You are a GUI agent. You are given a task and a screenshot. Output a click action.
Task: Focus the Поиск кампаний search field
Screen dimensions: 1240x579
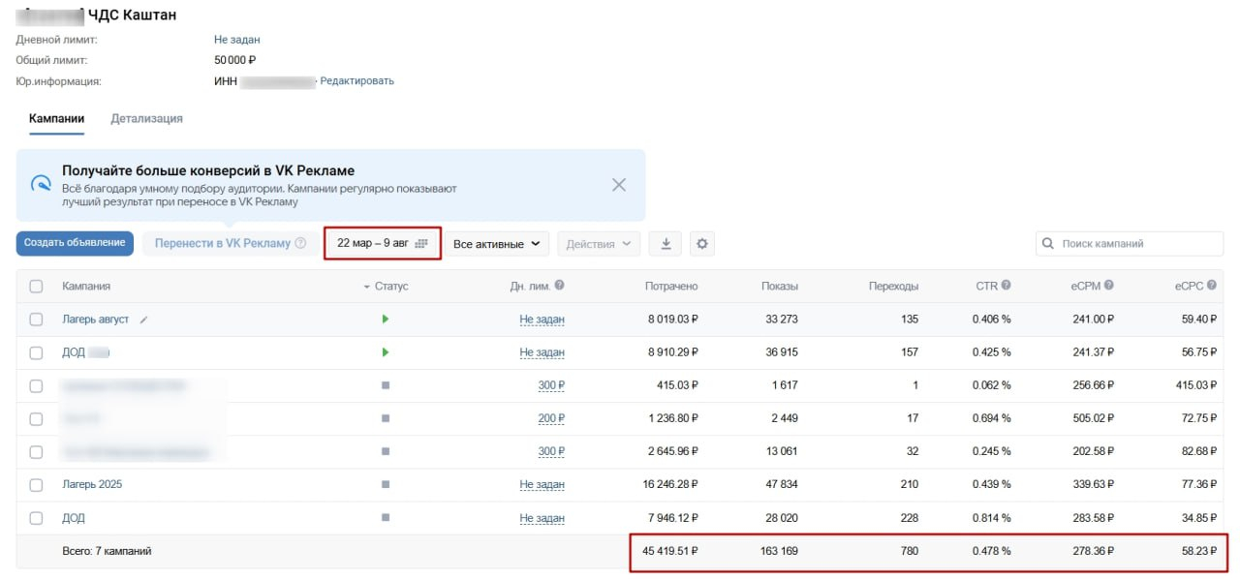[1130, 244]
